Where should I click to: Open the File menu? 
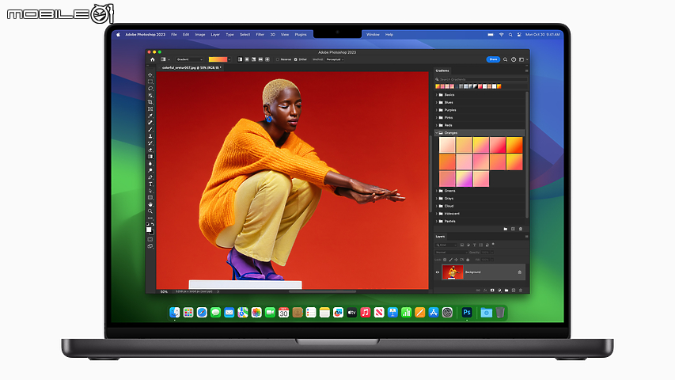174,35
